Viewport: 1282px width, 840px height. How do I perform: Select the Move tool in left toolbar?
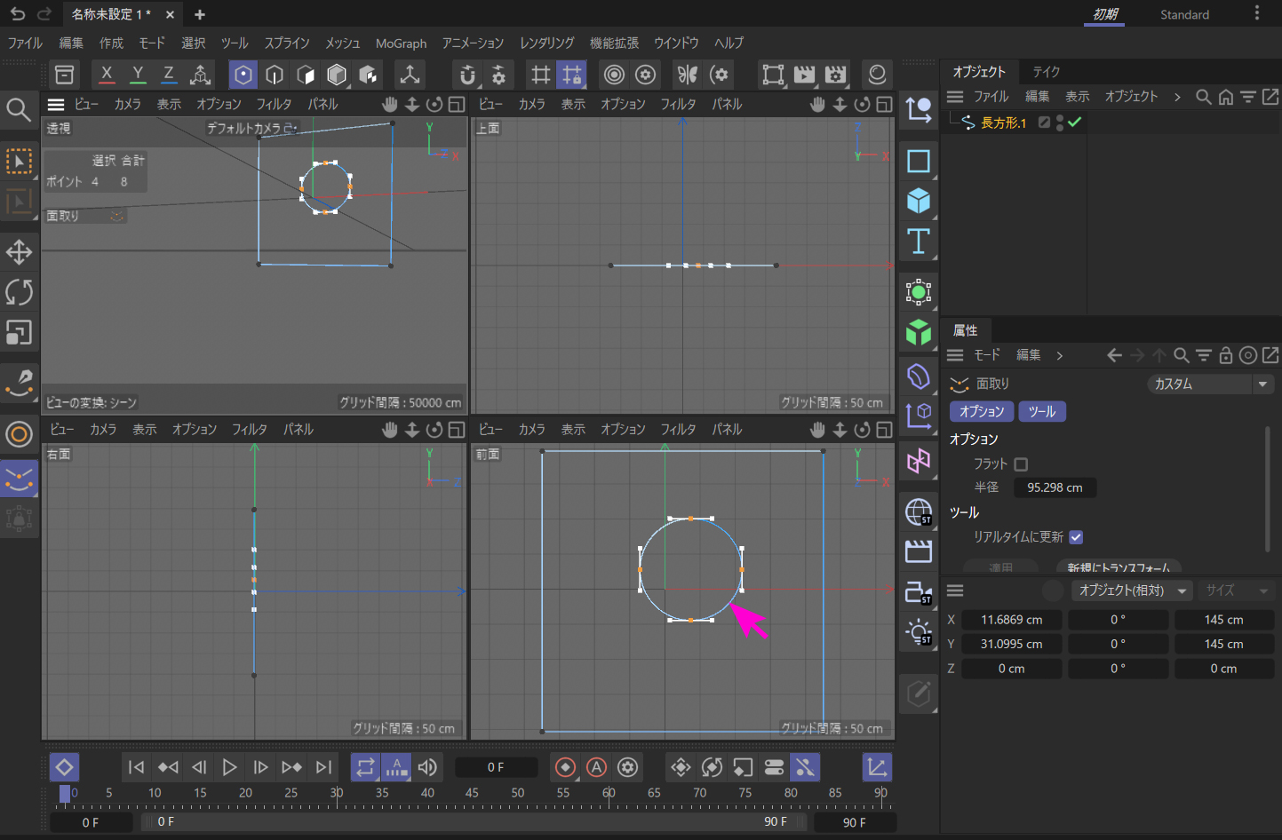tap(19, 252)
